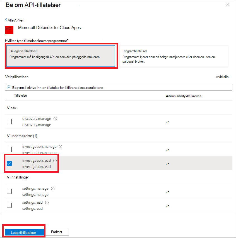The height and width of the screenshot is (238, 236).
Task: Click the info icon beside investigation.read
Action: tap(55, 160)
